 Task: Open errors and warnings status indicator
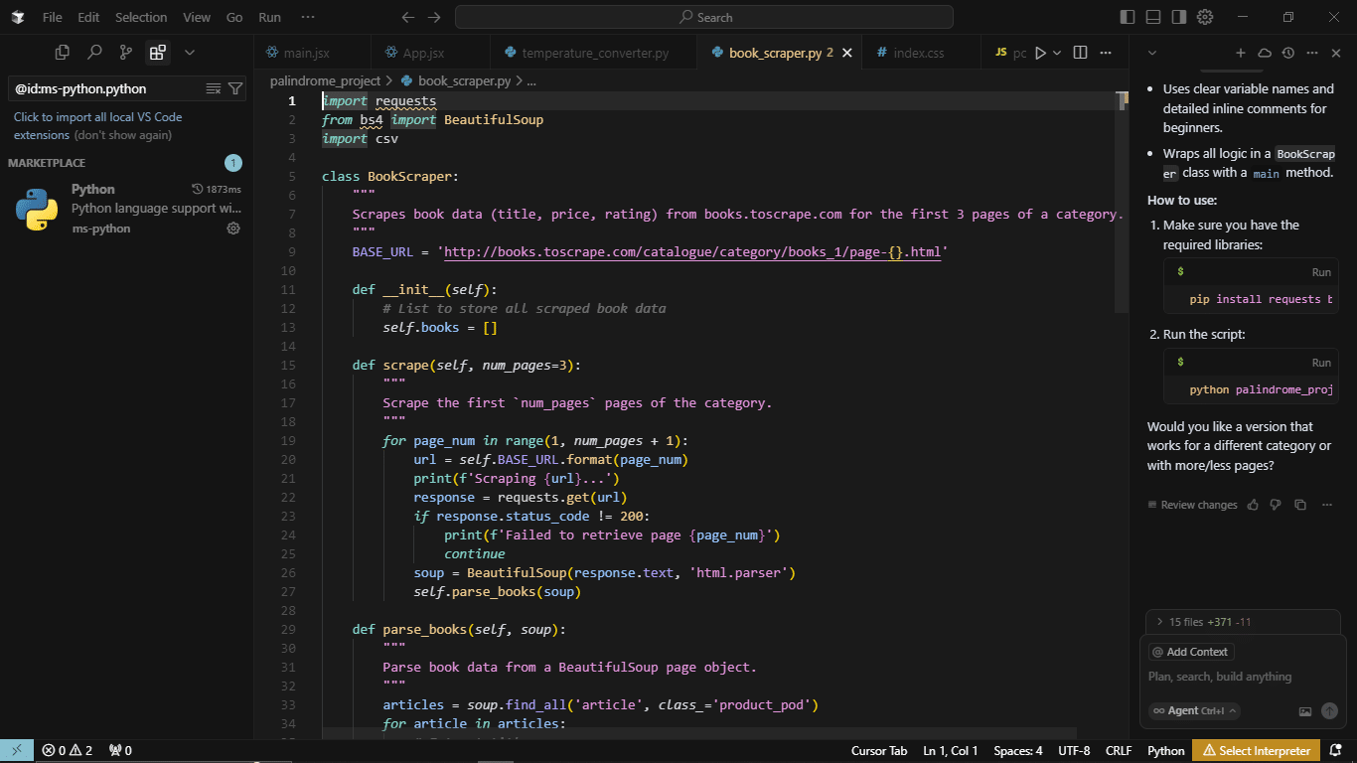67,750
